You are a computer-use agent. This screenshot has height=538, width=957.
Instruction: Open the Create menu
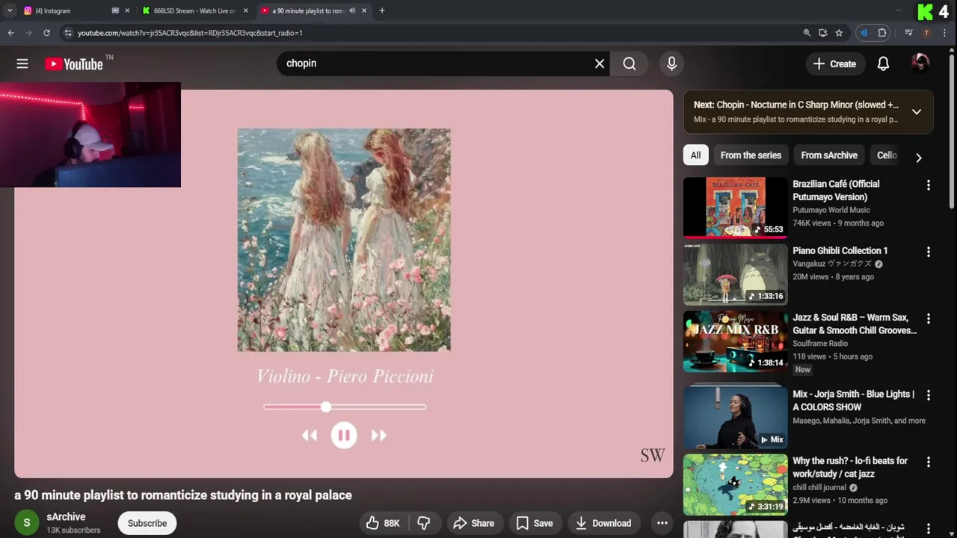[835, 64]
